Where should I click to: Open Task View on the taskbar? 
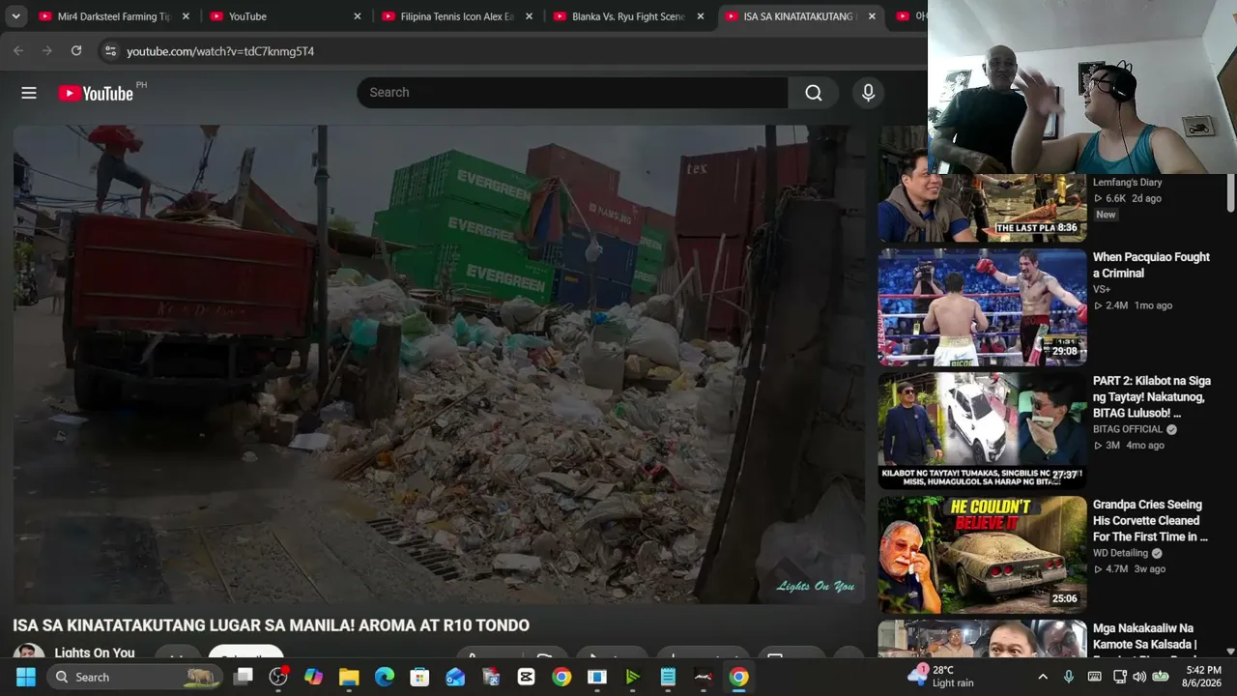(244, 677)
